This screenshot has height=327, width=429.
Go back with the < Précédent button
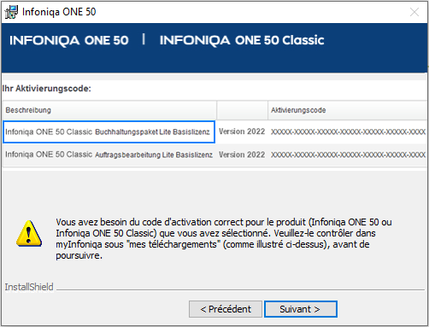point(226,309)
